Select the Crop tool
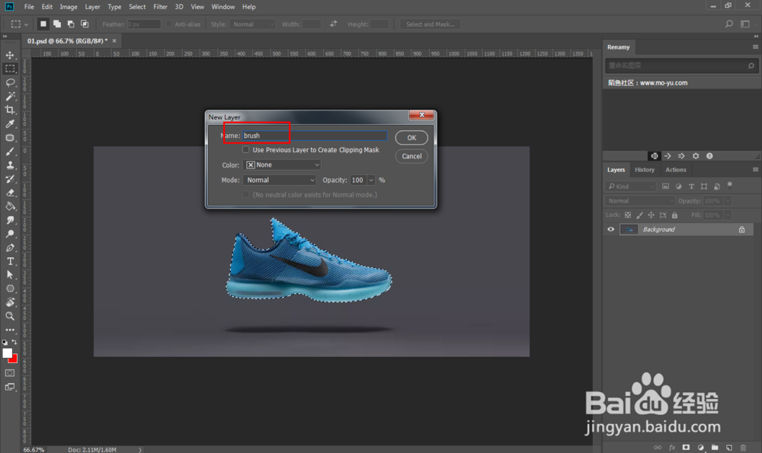This screenshot has width=762, height=453. point(10,110)
